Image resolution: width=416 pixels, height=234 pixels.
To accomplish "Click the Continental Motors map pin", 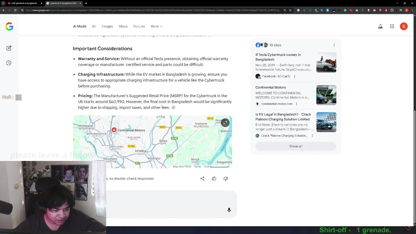I will (114, 130).
